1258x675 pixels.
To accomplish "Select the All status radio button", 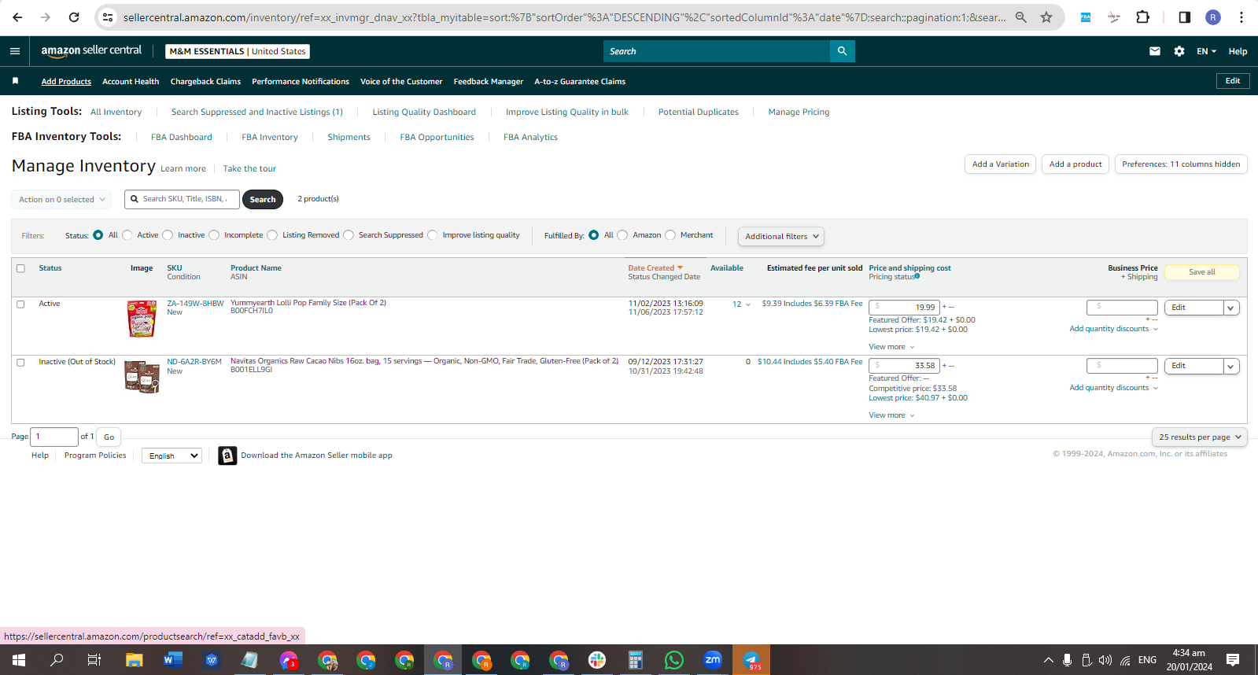I will click(98, 235).
